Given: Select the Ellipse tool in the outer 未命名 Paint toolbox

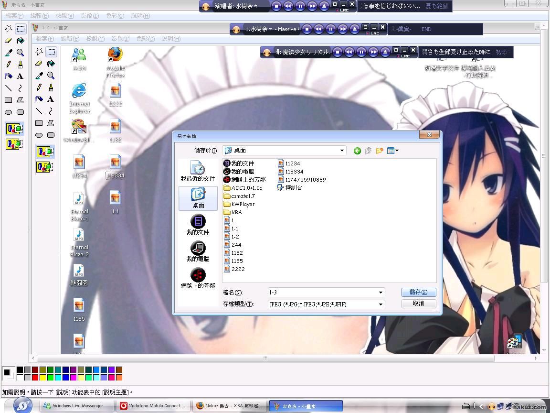Looking at the screenshot, I should [9, 112].
